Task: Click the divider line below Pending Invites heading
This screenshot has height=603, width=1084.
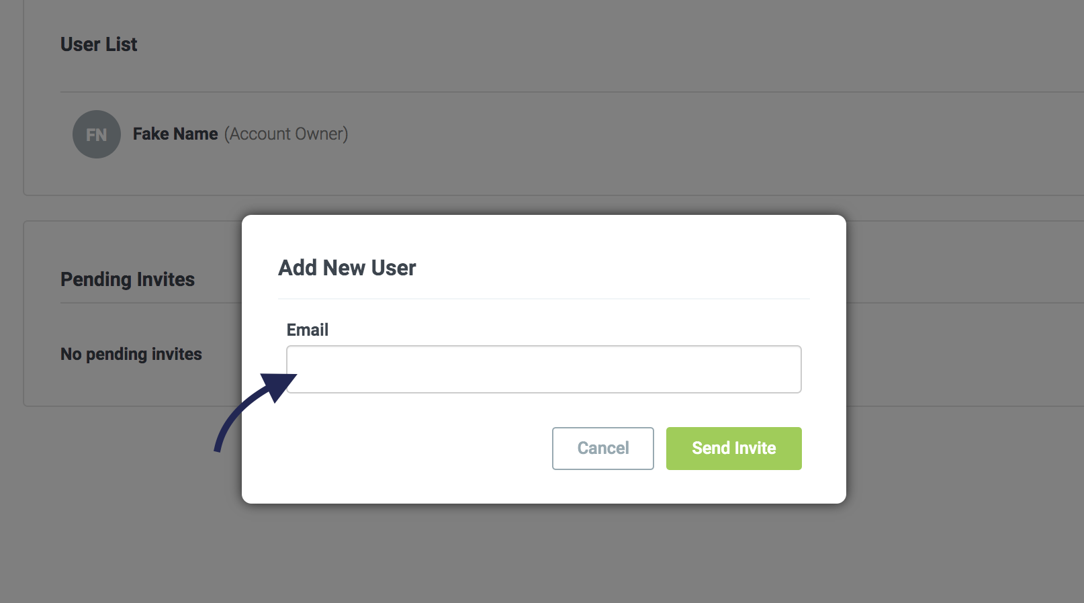Action: [x=151, y=303]
